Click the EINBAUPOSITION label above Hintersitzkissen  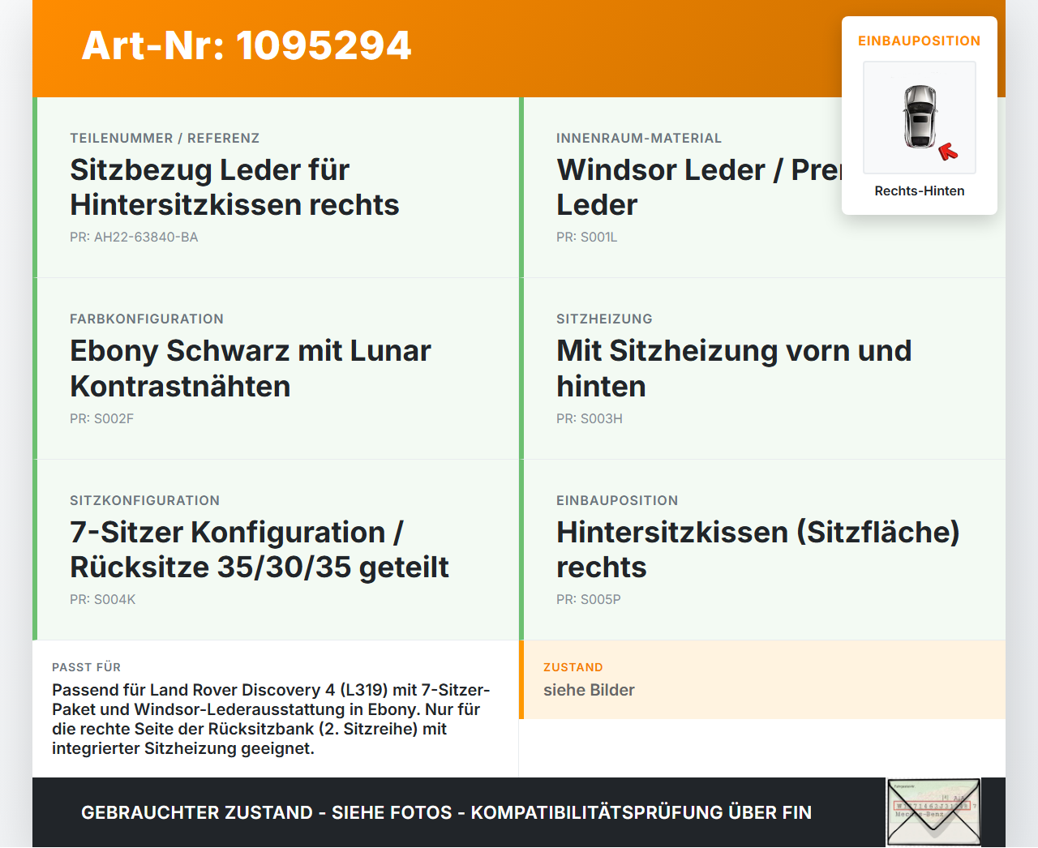pyautogui.click(x=617, y=500)
